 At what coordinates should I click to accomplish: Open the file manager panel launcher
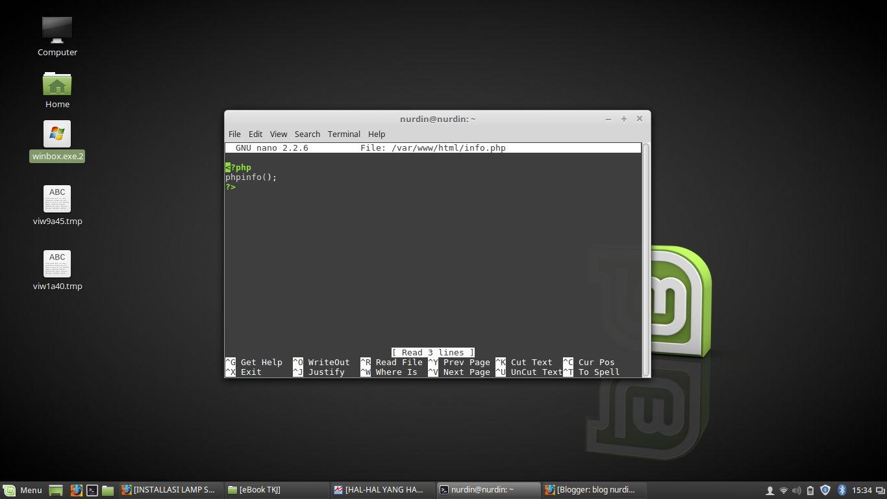click(108, 491)
